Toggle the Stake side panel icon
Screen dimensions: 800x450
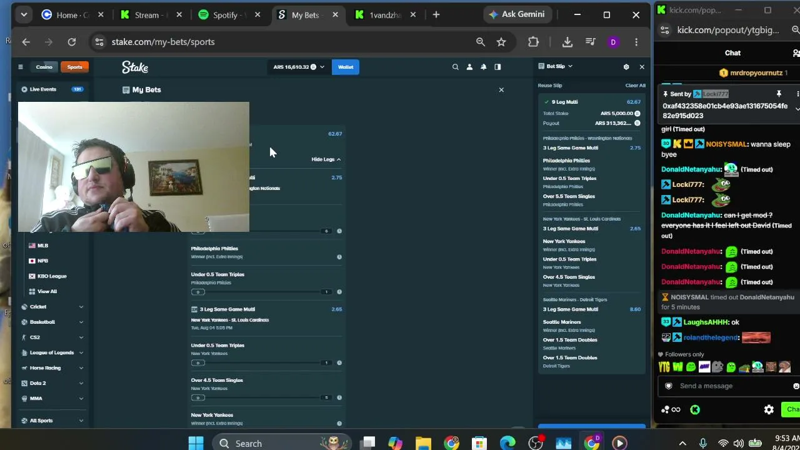click(x=497, y=67)
